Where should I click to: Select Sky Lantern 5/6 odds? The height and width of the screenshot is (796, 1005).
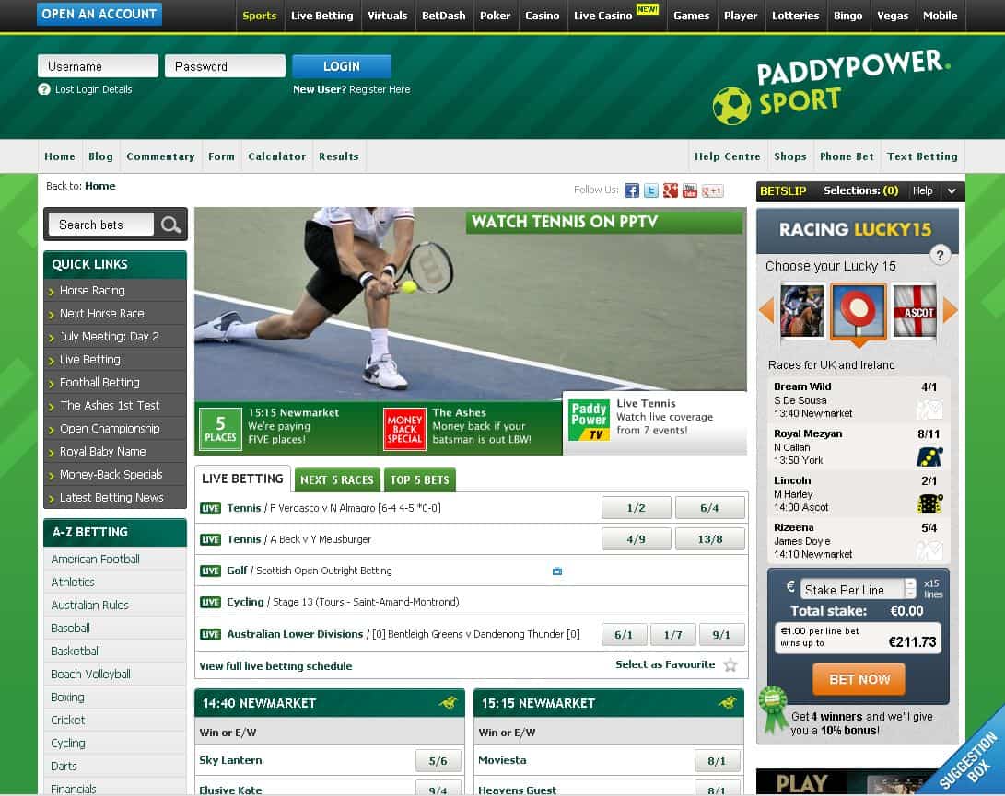[x=438, y=760]
